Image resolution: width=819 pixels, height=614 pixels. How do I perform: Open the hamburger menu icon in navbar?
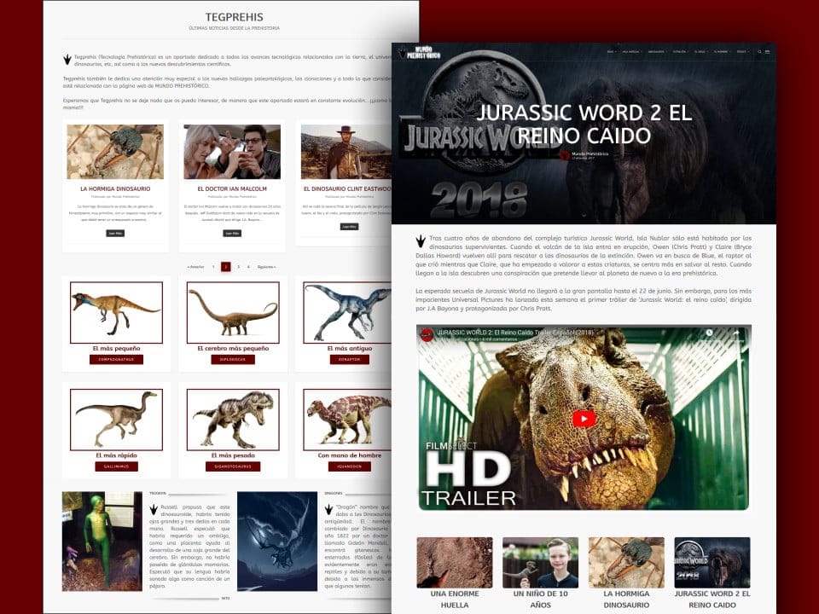(x=768, y=52)
